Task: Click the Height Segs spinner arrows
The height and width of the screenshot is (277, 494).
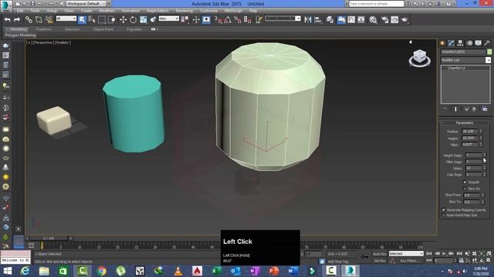Action: 485,155
